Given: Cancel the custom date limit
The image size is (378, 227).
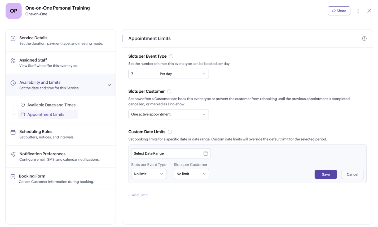Looking at the screenshot, I should (x=352, y=174).
